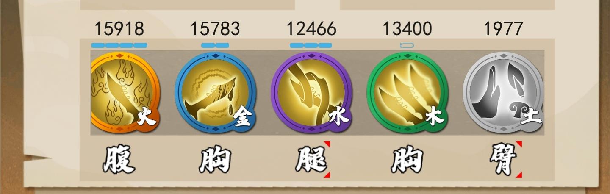Viewport: 610px width, 194px height.
Task: Click the two-segment bar above metal skill
Action: pyautogui.click(x=215, y=45)
